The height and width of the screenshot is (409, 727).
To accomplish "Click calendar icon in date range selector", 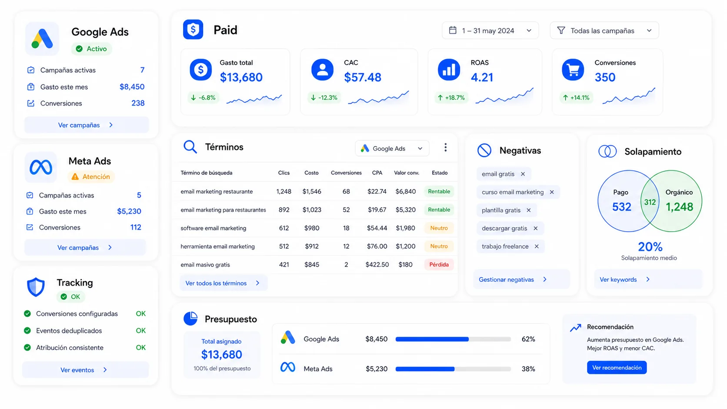I will (453, 30).
